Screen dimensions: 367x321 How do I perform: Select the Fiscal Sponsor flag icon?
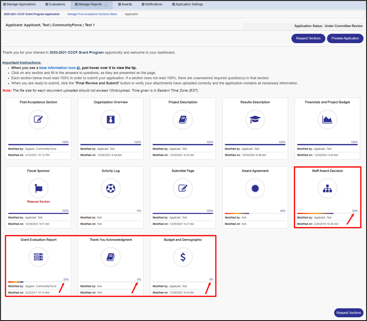(38, 188)
